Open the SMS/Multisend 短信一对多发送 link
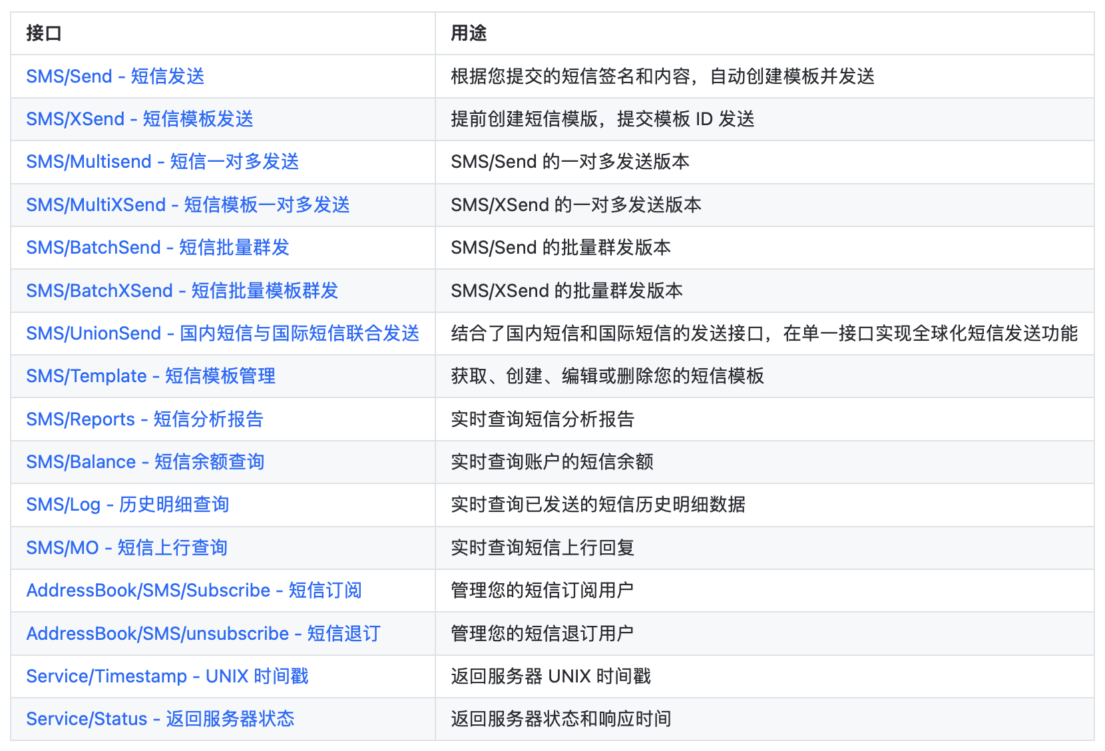The image size is (1105, 751). click(162, 162)
